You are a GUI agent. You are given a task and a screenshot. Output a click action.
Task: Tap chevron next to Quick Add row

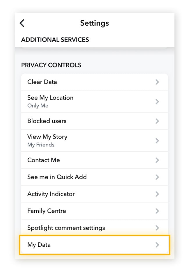click(x=157, y=177)
